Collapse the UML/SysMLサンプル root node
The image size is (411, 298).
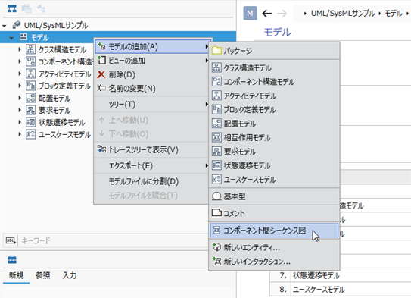pyautogui.click(x=5, y=26)
